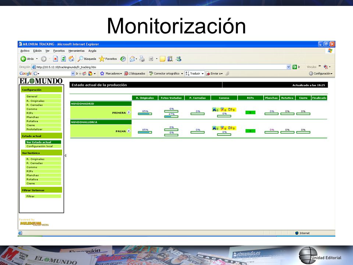Open the address bar dropdown arrow
353x265 pixels.
[x=289, y=67]
